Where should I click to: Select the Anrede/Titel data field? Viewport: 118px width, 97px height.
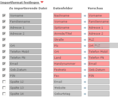point(67,34)
